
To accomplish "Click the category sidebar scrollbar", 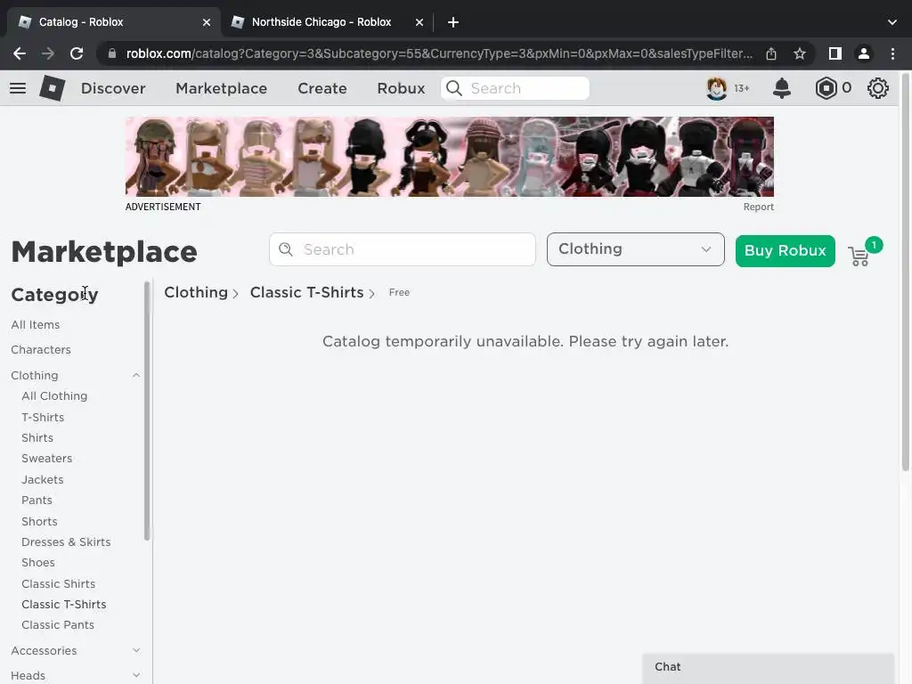I will click(x=147, y=411).
